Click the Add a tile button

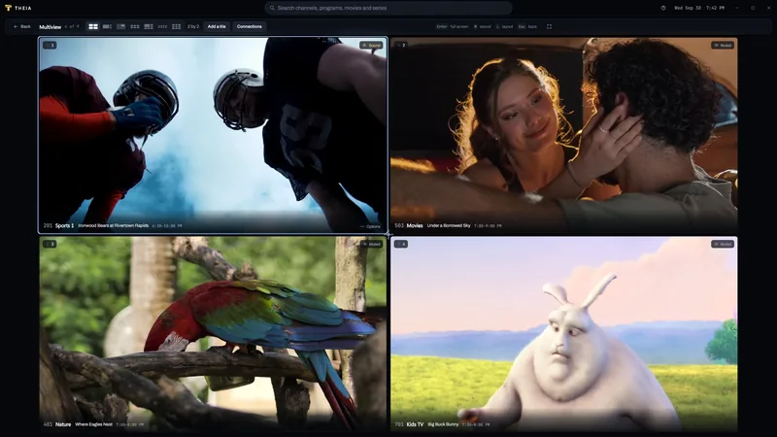point(217,27)
